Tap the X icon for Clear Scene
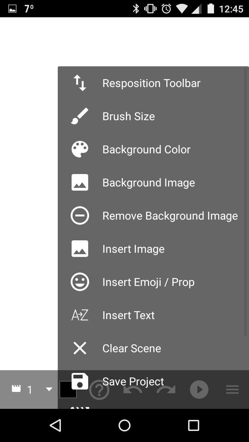The image size is (249, 442). click(x=80, y=348)
